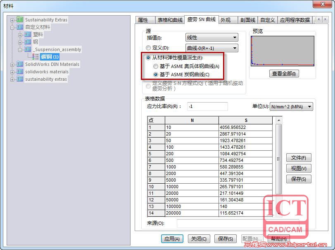Click the sustainability extras lowercase library icon
This screenshot has height=250, width=335.
[x=20, y=79]
